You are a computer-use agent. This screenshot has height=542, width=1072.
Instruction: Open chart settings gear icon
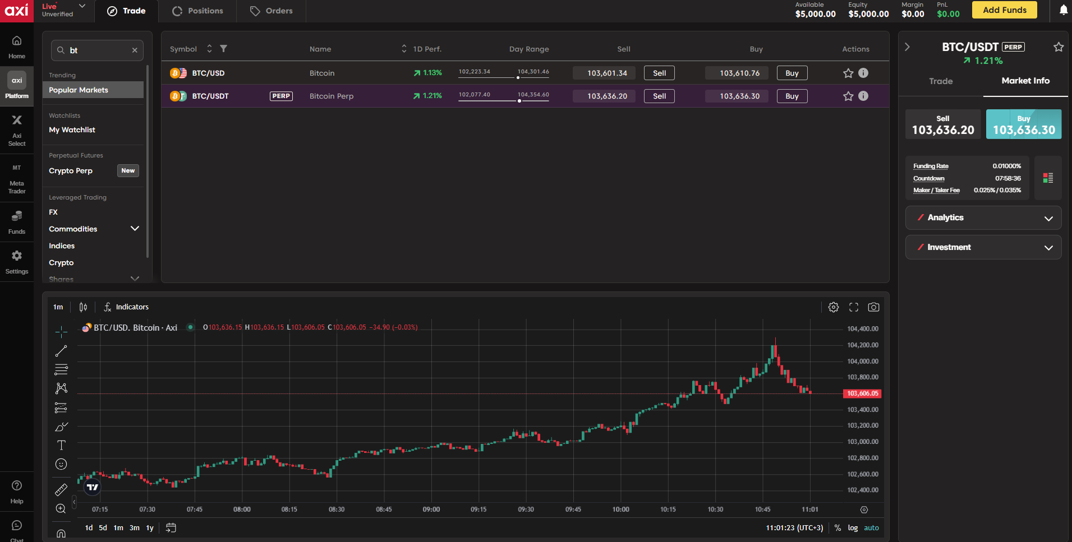point(834,307)
